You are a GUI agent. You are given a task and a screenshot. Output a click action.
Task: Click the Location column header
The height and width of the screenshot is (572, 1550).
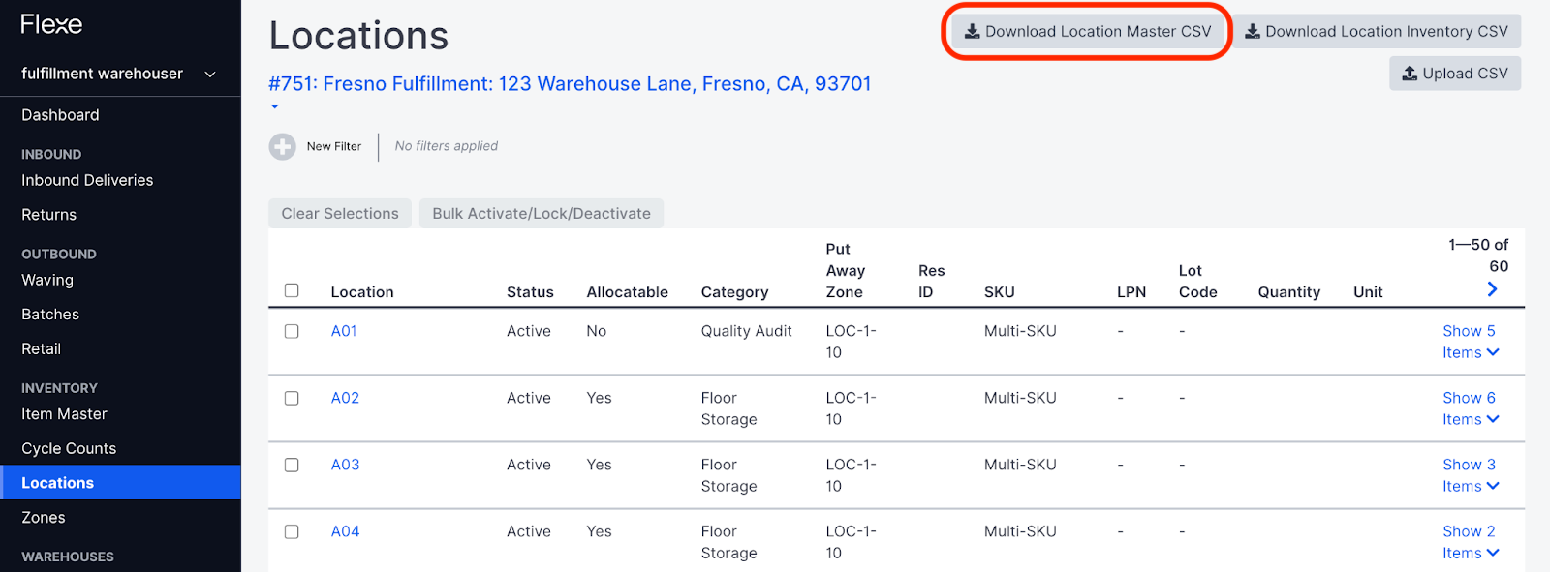click(x=362, y=292)
